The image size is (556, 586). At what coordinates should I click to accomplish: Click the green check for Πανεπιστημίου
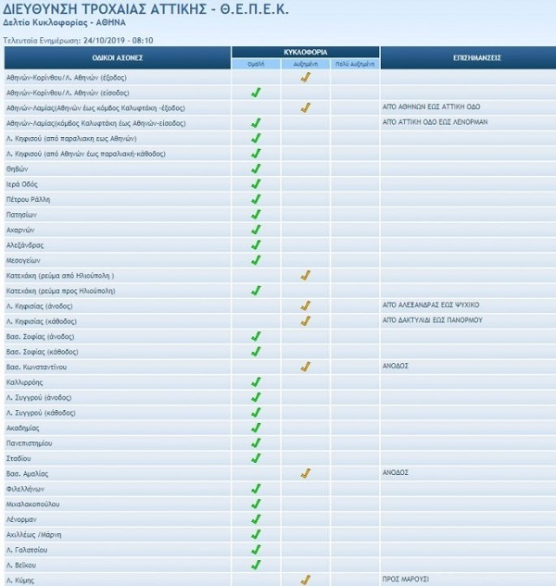256,443
